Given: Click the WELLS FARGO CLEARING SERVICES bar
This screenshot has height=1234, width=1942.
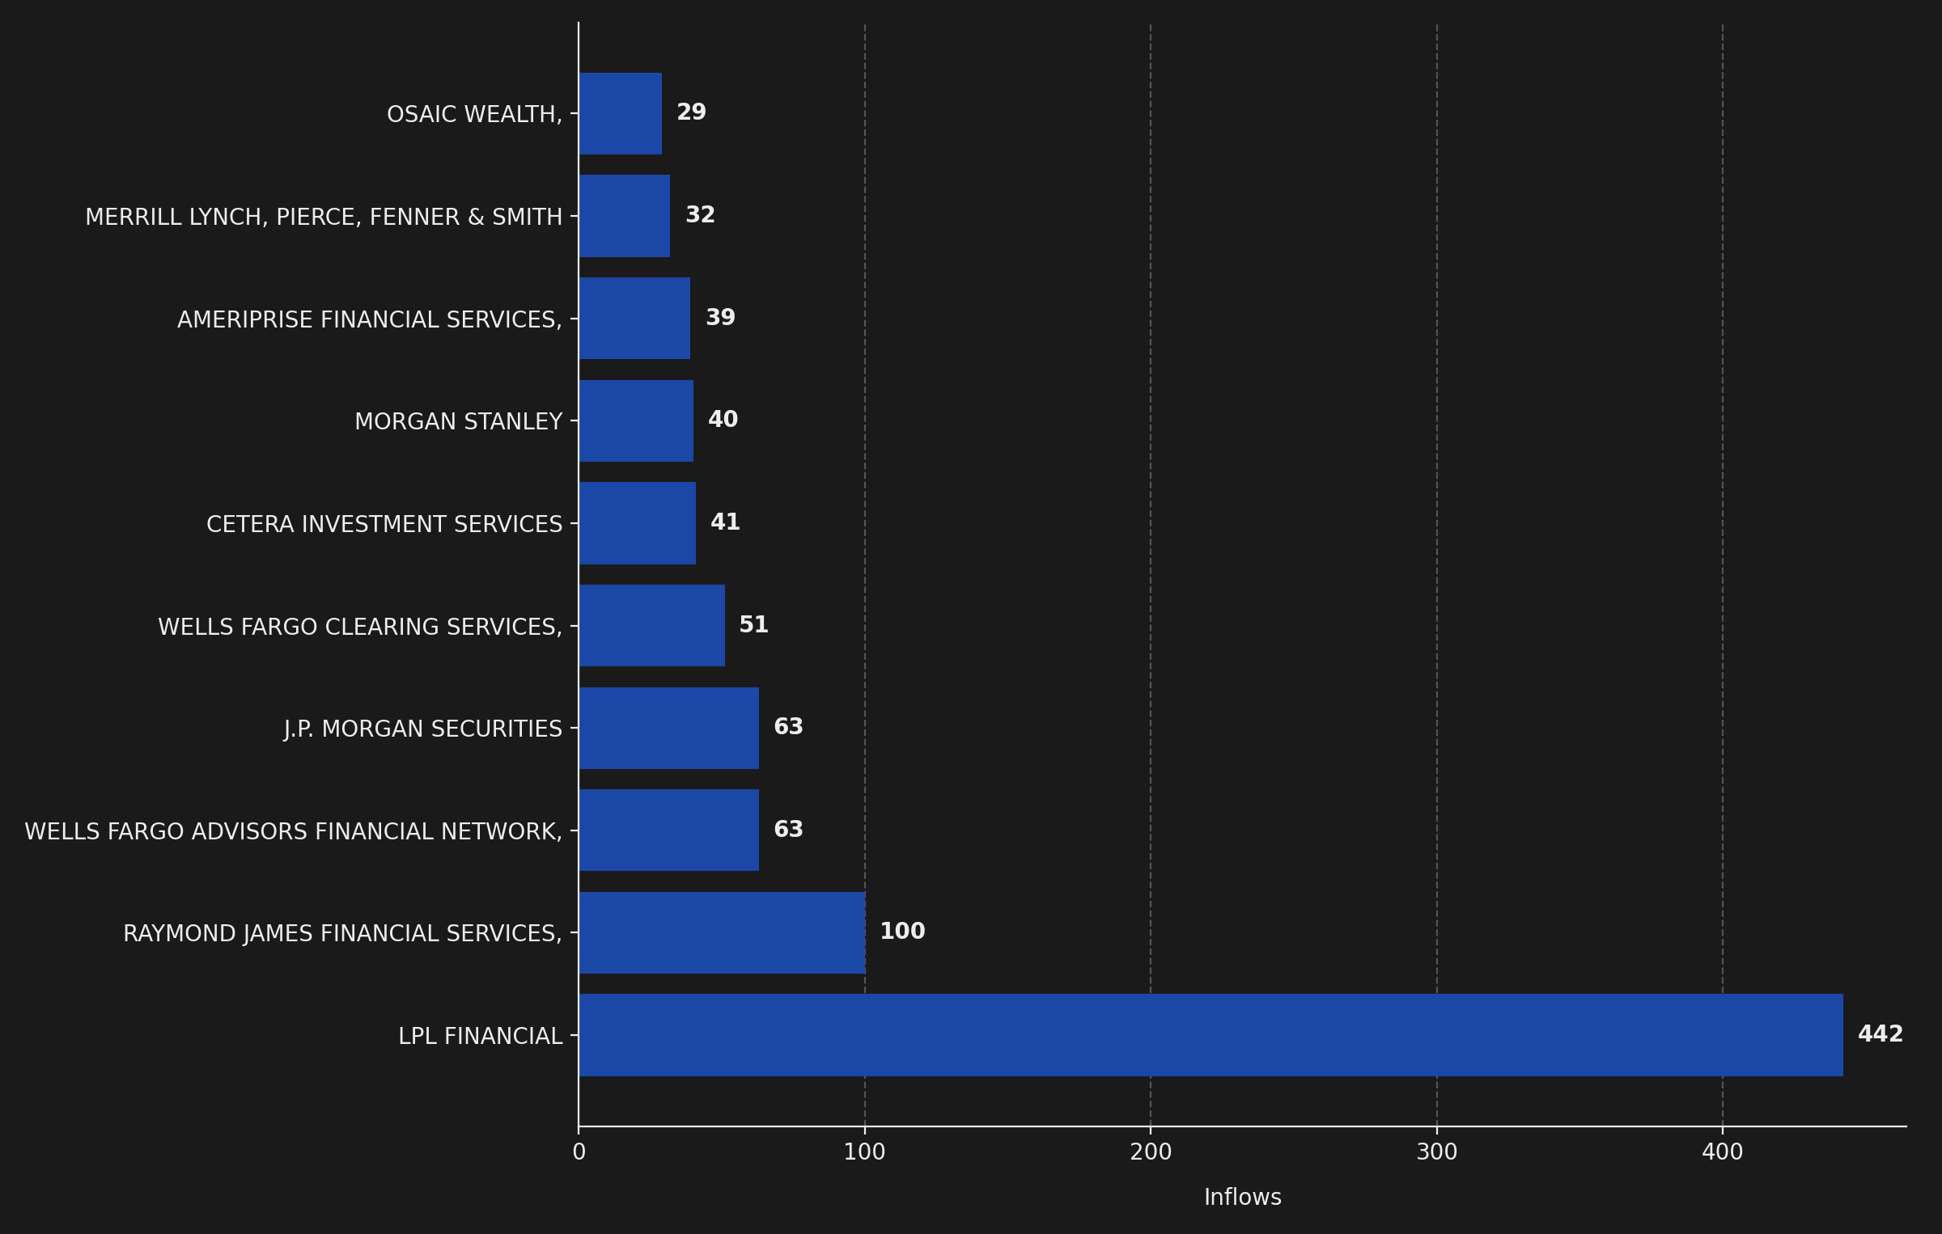Looking at the screenshot, I should (x=652, y=626).
